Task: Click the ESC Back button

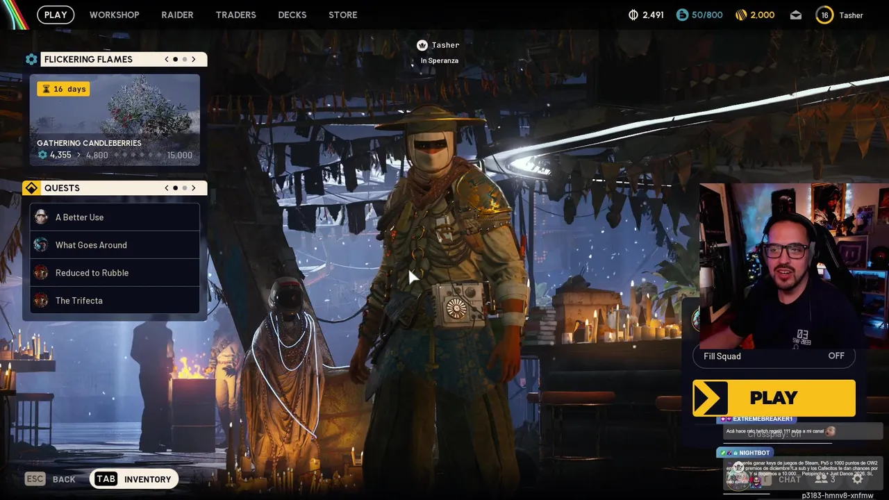Action: pos(50,479)
